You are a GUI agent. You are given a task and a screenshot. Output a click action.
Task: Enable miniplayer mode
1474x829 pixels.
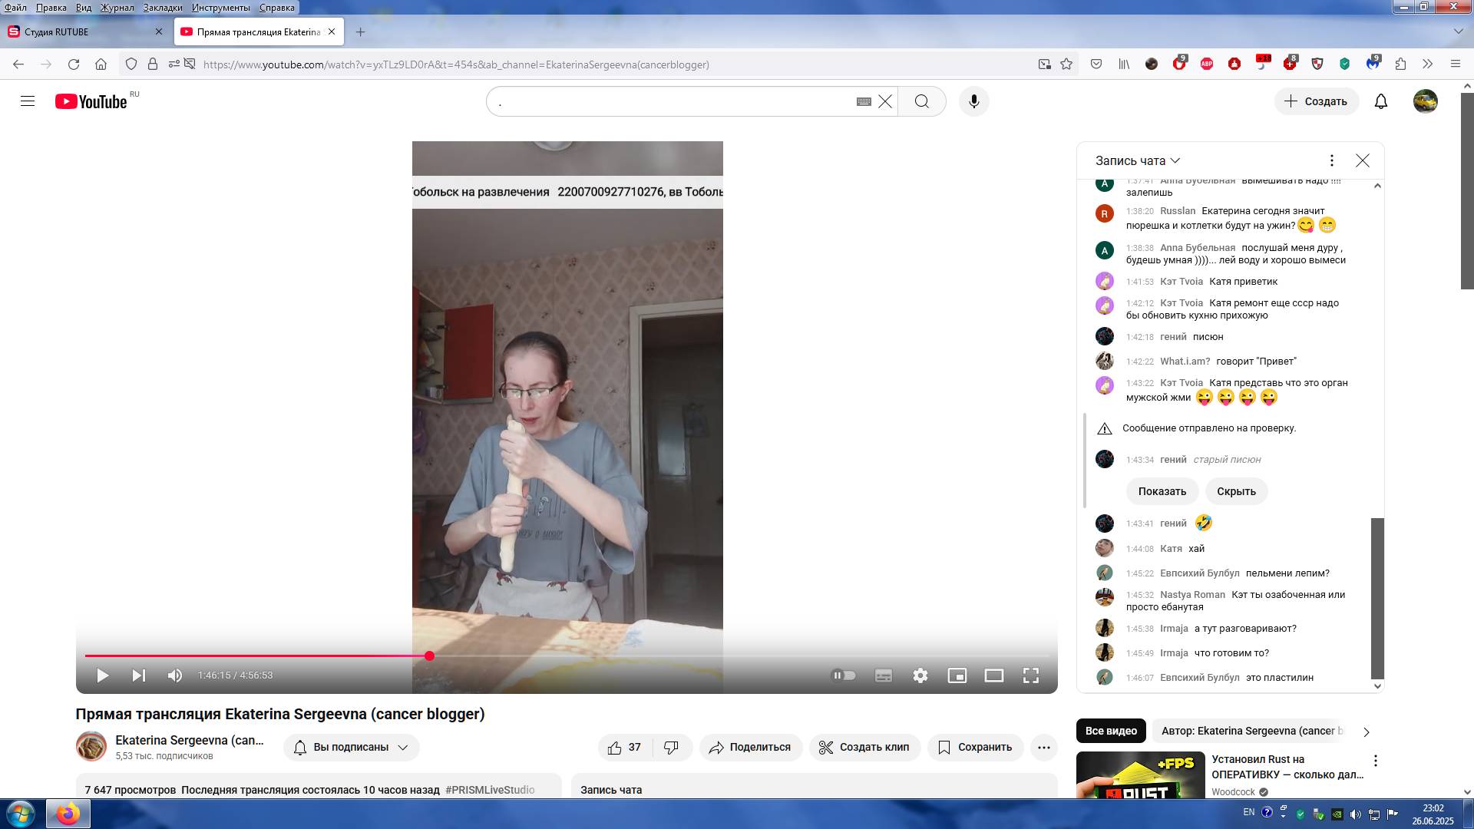[x=957, y=675]
